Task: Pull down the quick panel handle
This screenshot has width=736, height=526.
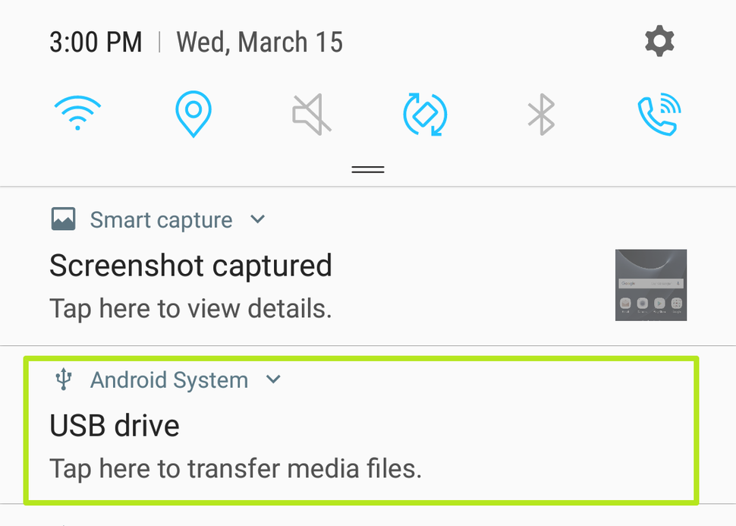Action: (367, 169)
